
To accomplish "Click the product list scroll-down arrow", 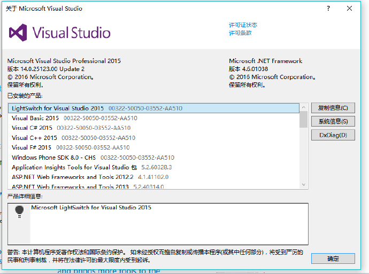I will [304, 185].
